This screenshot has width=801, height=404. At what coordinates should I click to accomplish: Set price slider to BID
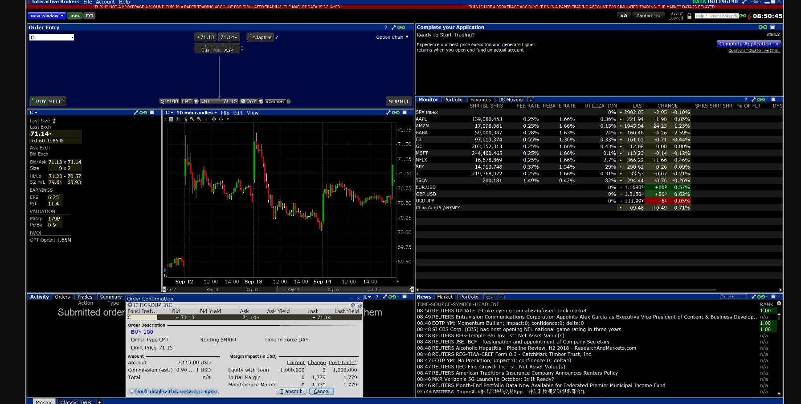(205, 50)
